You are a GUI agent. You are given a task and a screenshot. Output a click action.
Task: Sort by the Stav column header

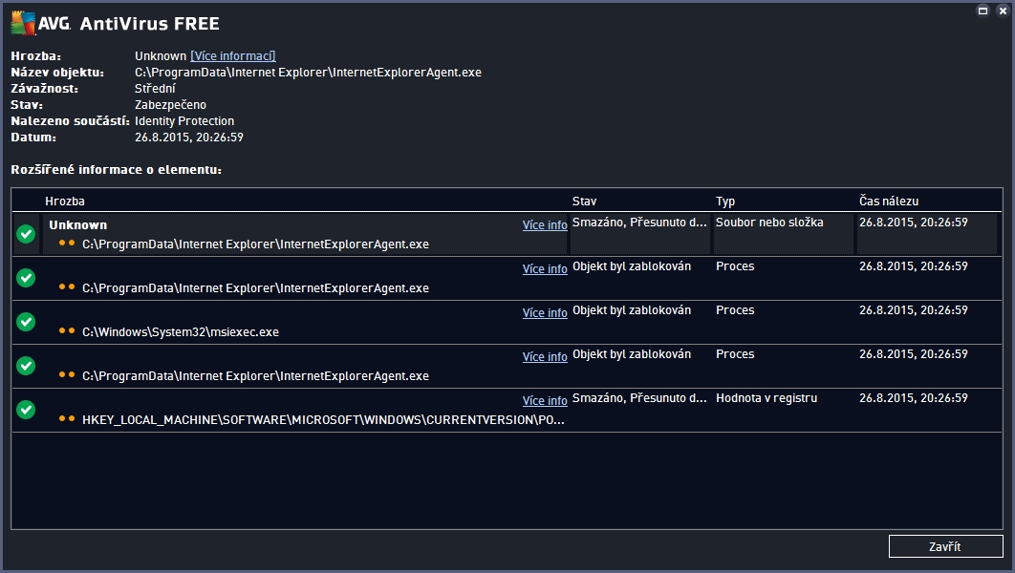(x=585, y=202)
